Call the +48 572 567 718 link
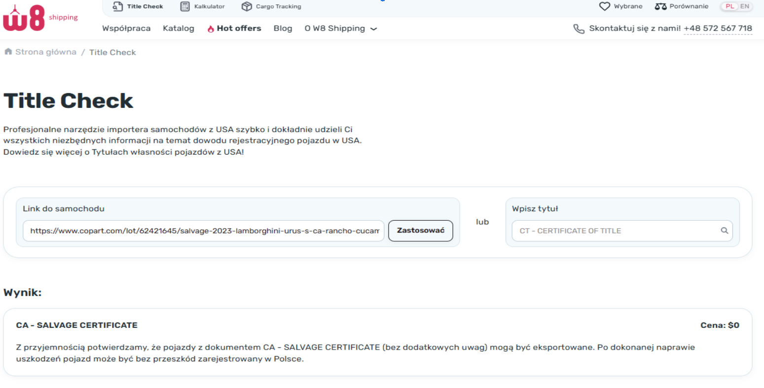This screenshot has height=388, width=764. click(718, 29)
